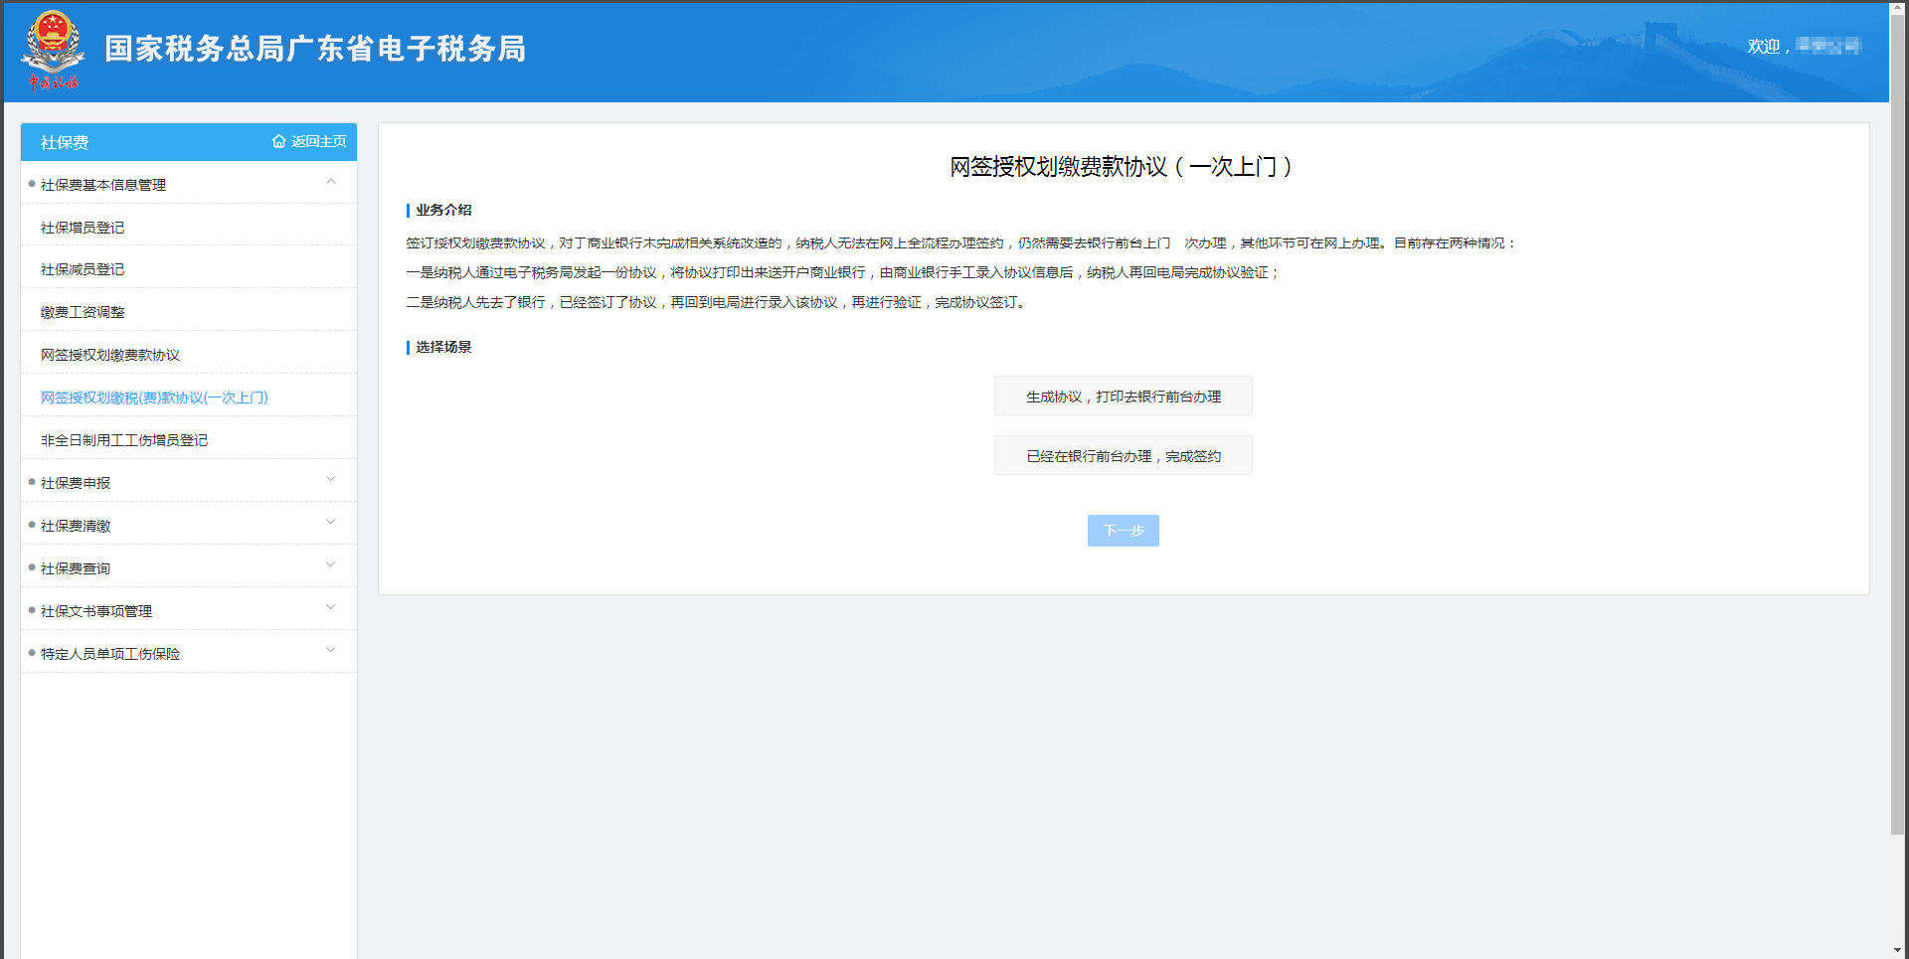Click the 返回主页 link
Screen dimensions: 1909x959
(318, 142)
